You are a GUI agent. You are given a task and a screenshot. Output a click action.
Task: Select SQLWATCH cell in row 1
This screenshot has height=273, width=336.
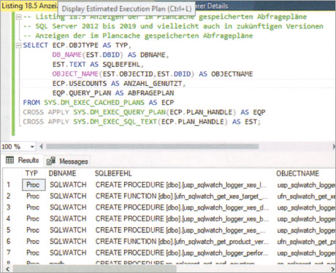(68, 185)
